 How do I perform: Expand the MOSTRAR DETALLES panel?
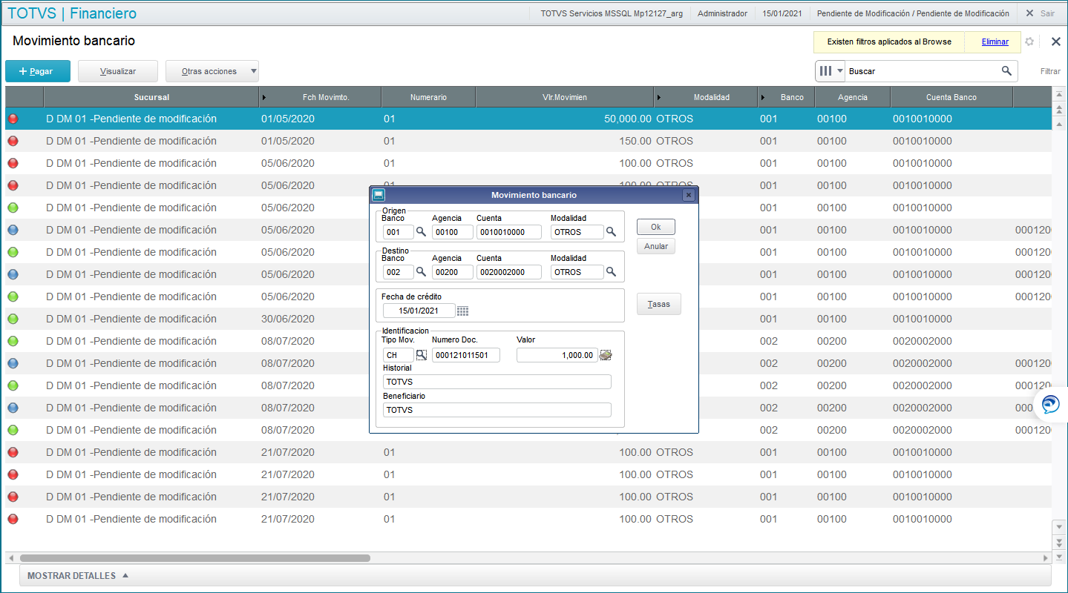pos(78,576)
